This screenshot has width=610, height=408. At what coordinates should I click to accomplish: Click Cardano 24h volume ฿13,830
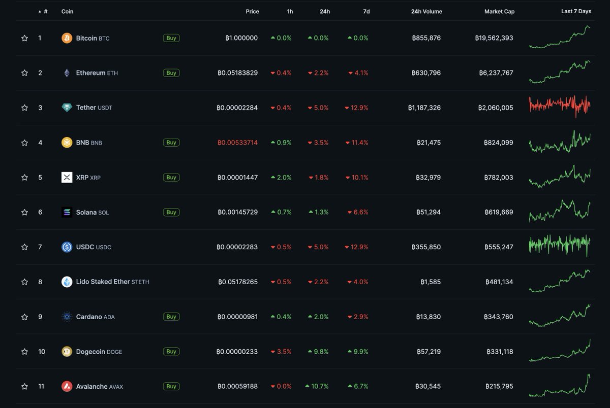click(x=429, y=317)
